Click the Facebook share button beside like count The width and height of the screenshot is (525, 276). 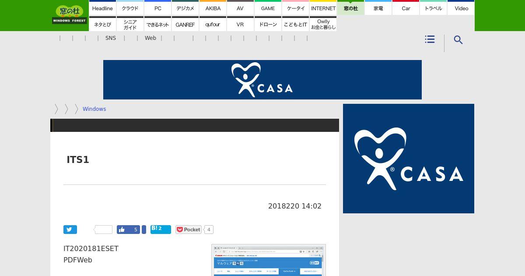click(144, 230)
